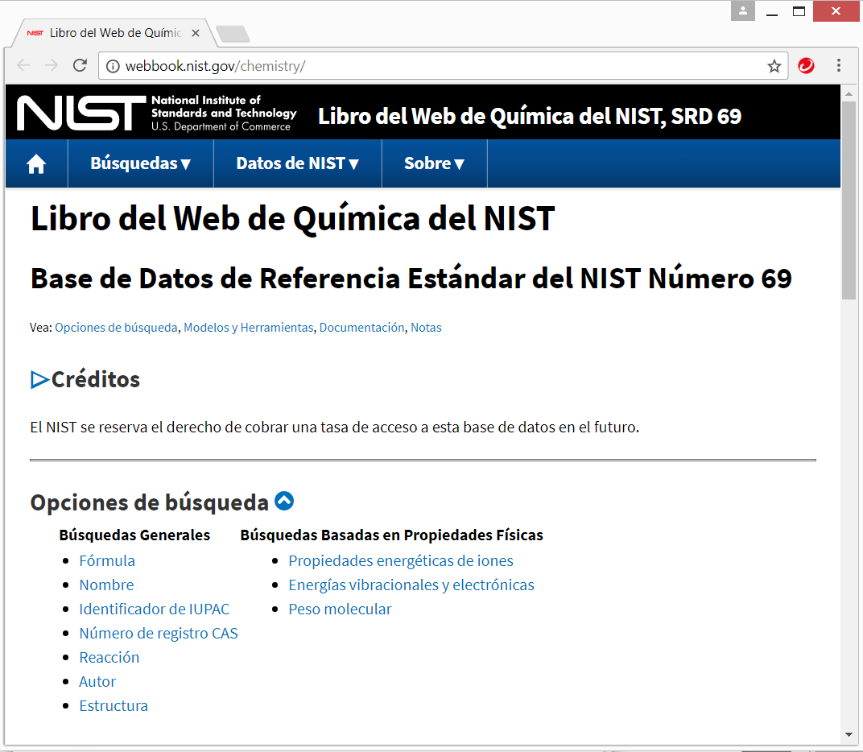Screen dimensions: 863x752
Task: Maximize the Chrome window
Action: tap(799, 11)
